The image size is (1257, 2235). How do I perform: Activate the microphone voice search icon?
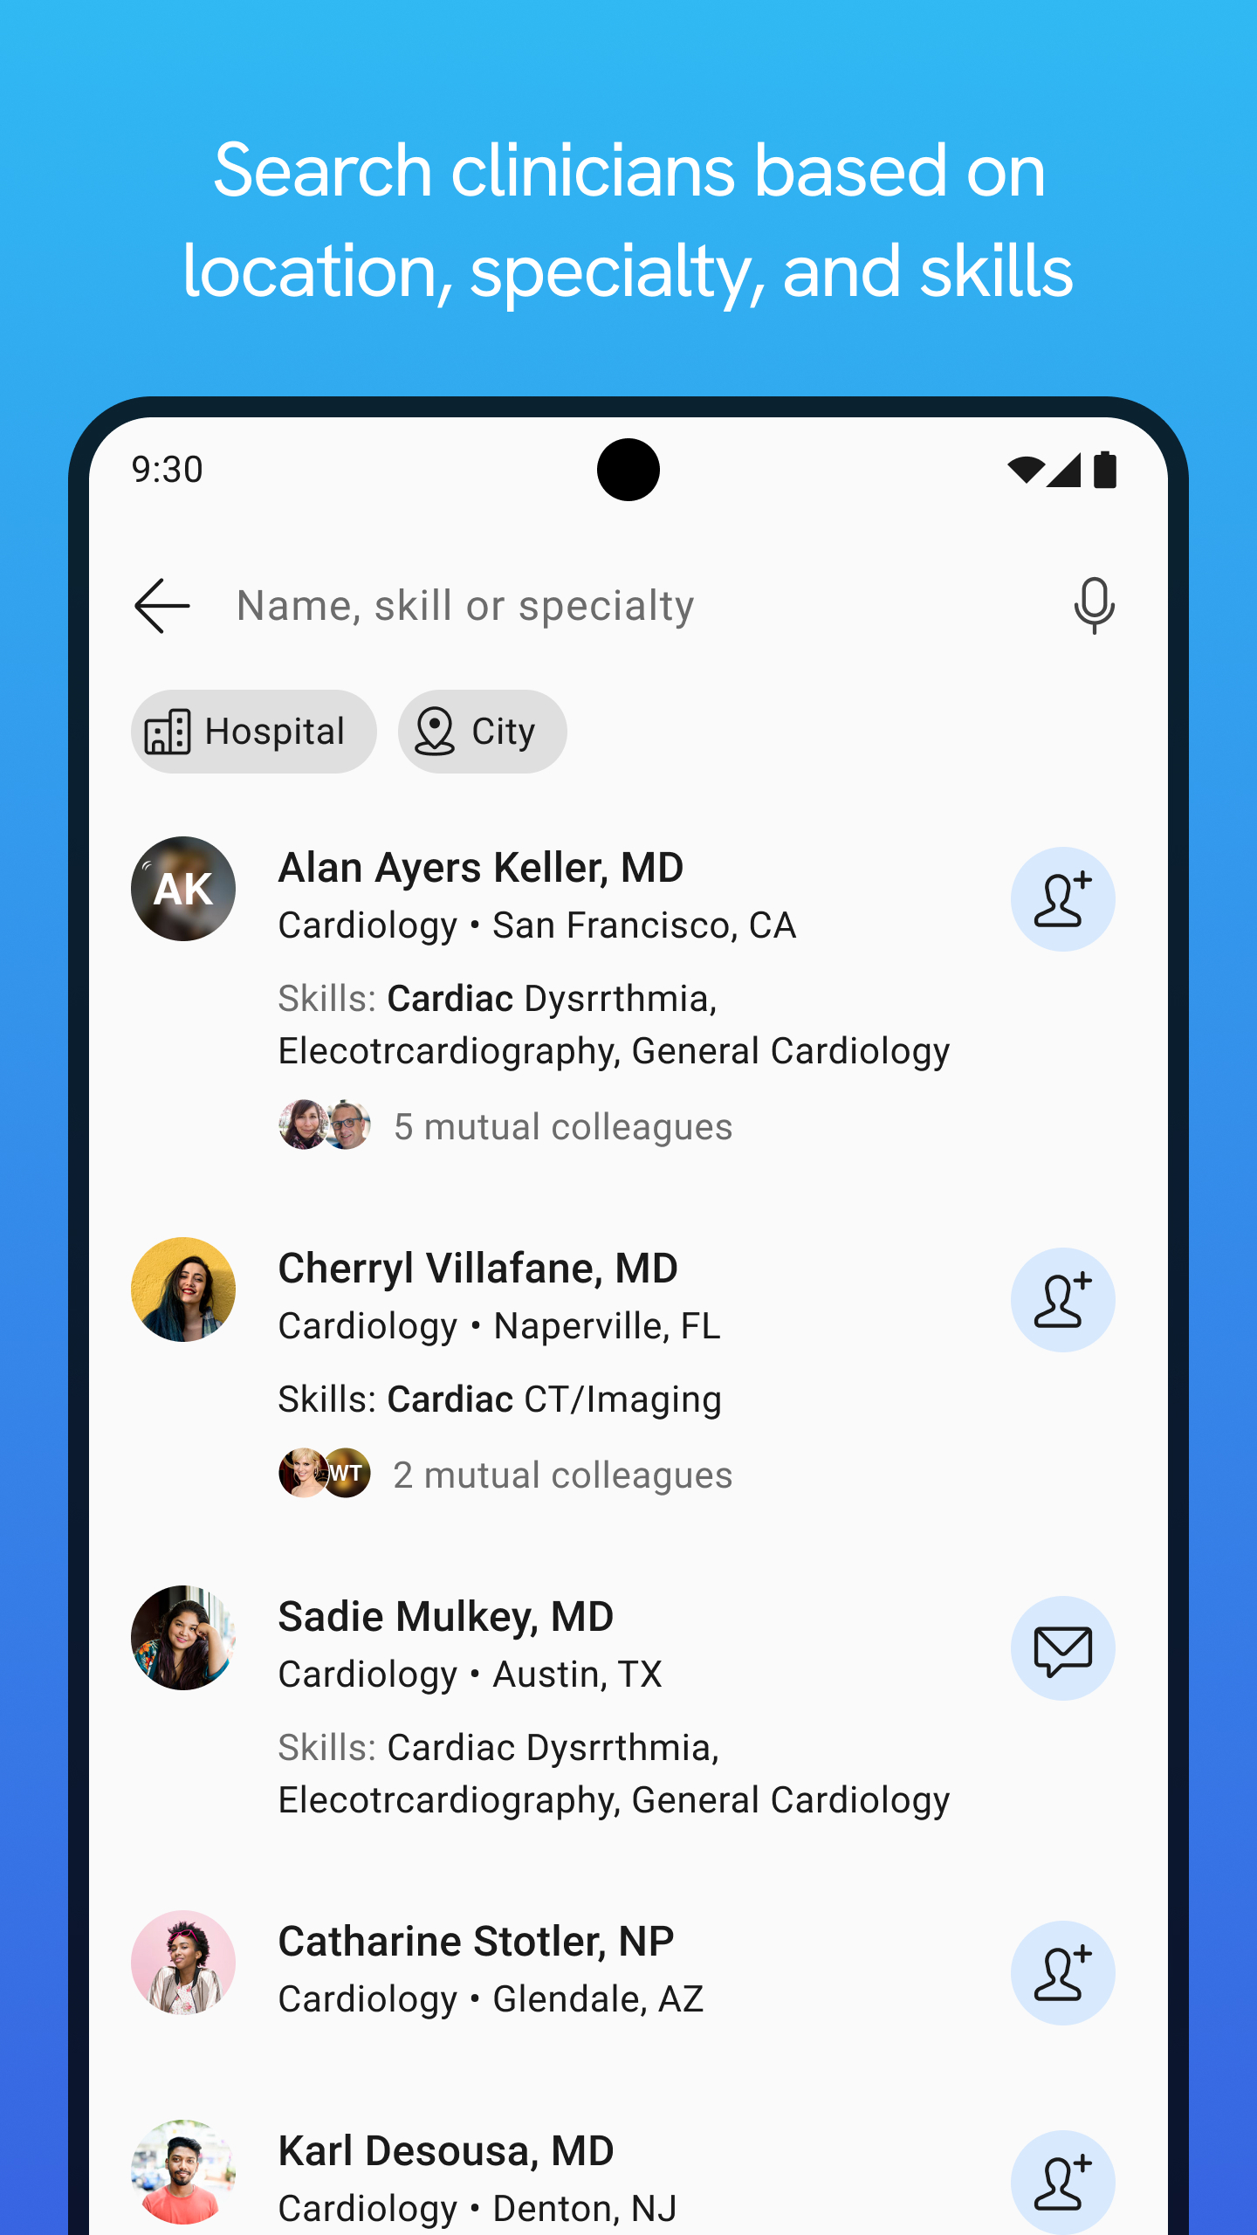tap(1094, 605)
